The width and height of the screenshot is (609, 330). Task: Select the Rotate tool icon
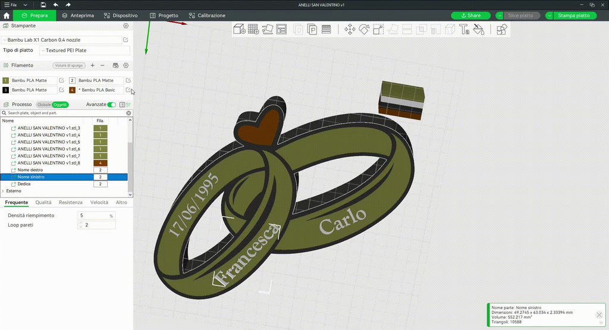coord(364,29)
